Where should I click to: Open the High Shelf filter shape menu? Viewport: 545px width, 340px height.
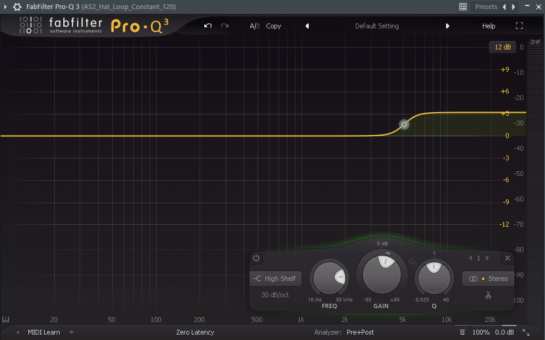click(276, 279)
